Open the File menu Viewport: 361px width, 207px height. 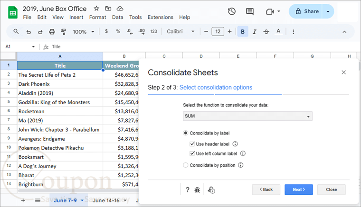27,17
